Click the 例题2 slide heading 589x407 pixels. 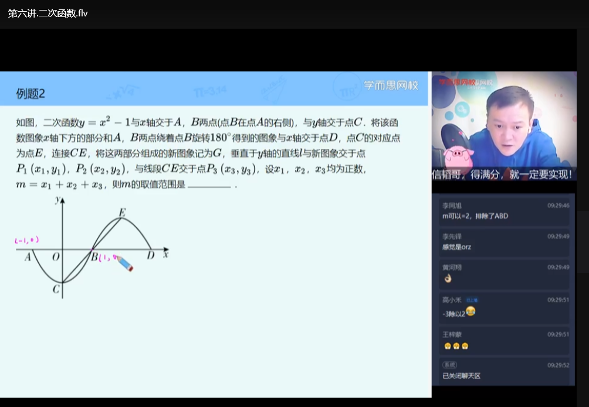point(31,93)
